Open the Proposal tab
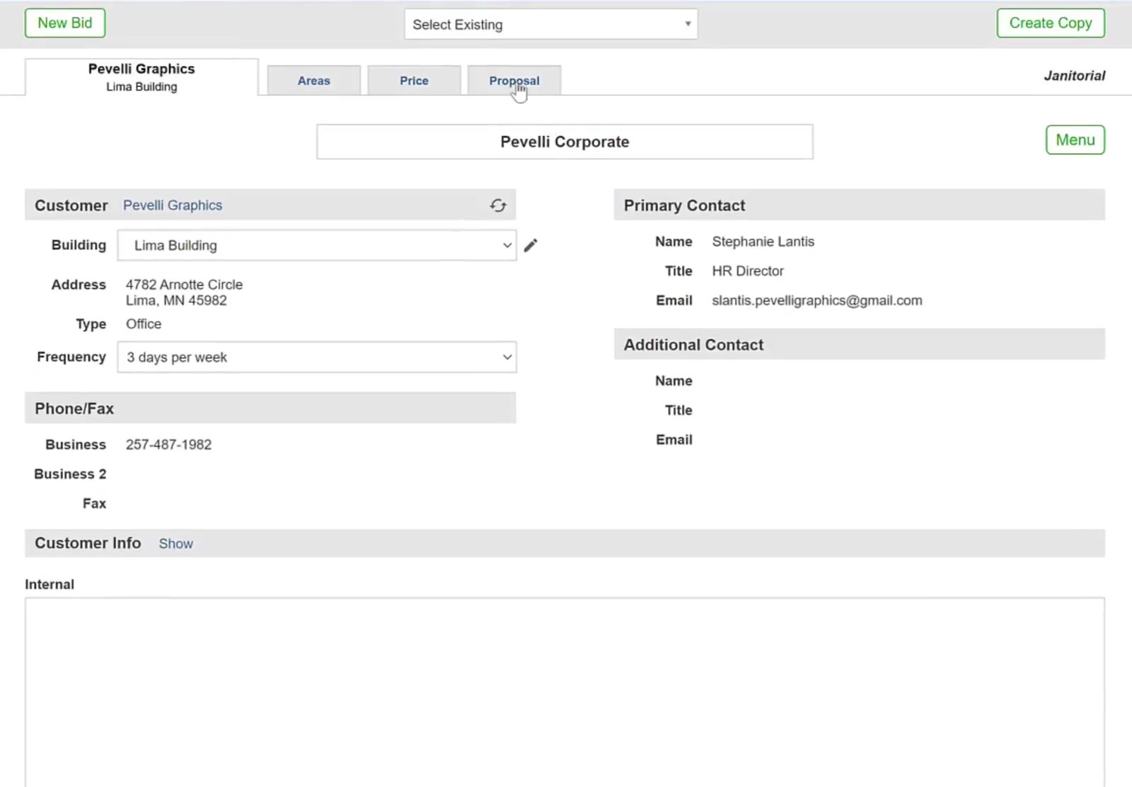This screenshot has height=787, width=1132. (x=514, y=81)
